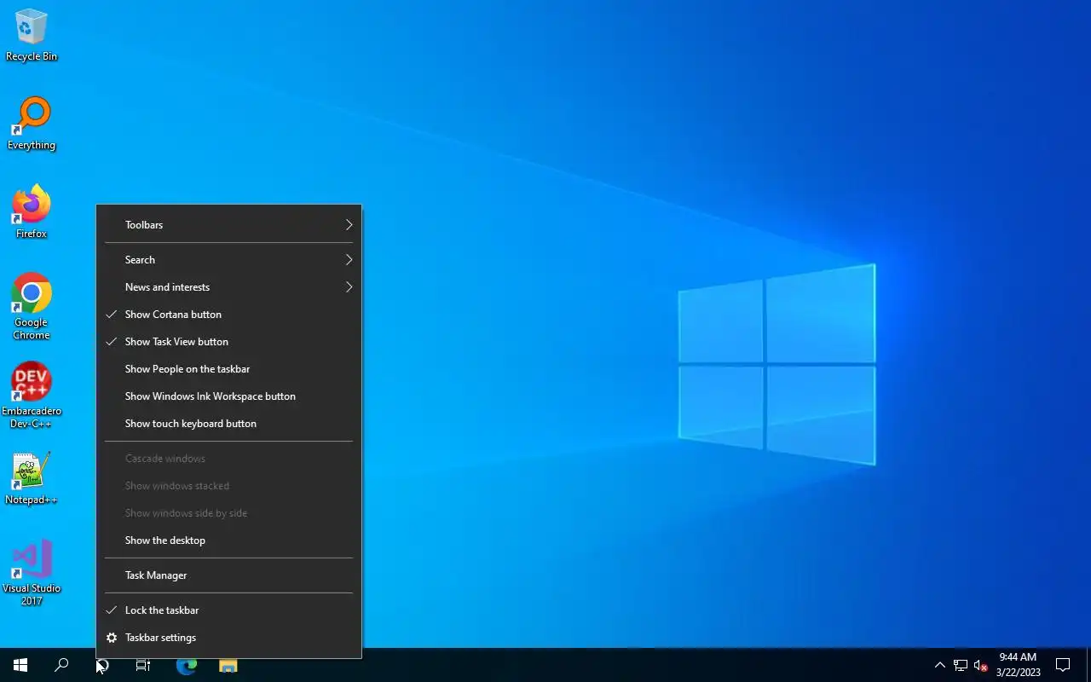Open the Action Center notifications icon
This screenshot has width=1091, height=682.
point(1063,665)
